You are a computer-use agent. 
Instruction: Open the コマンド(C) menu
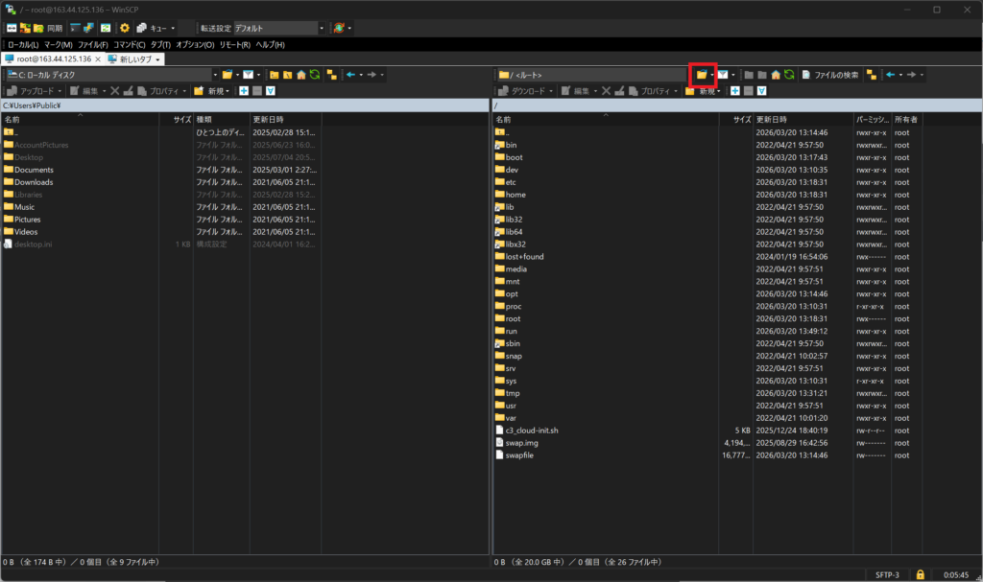pyautogui.click(x=129, y=45)
